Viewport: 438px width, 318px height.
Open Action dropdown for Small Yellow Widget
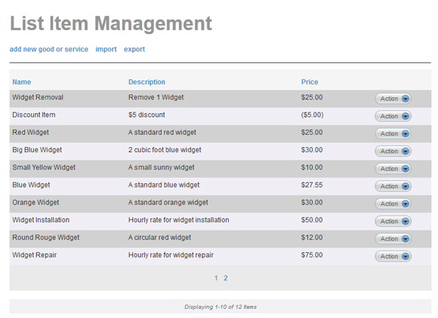[x=393, y=169]
